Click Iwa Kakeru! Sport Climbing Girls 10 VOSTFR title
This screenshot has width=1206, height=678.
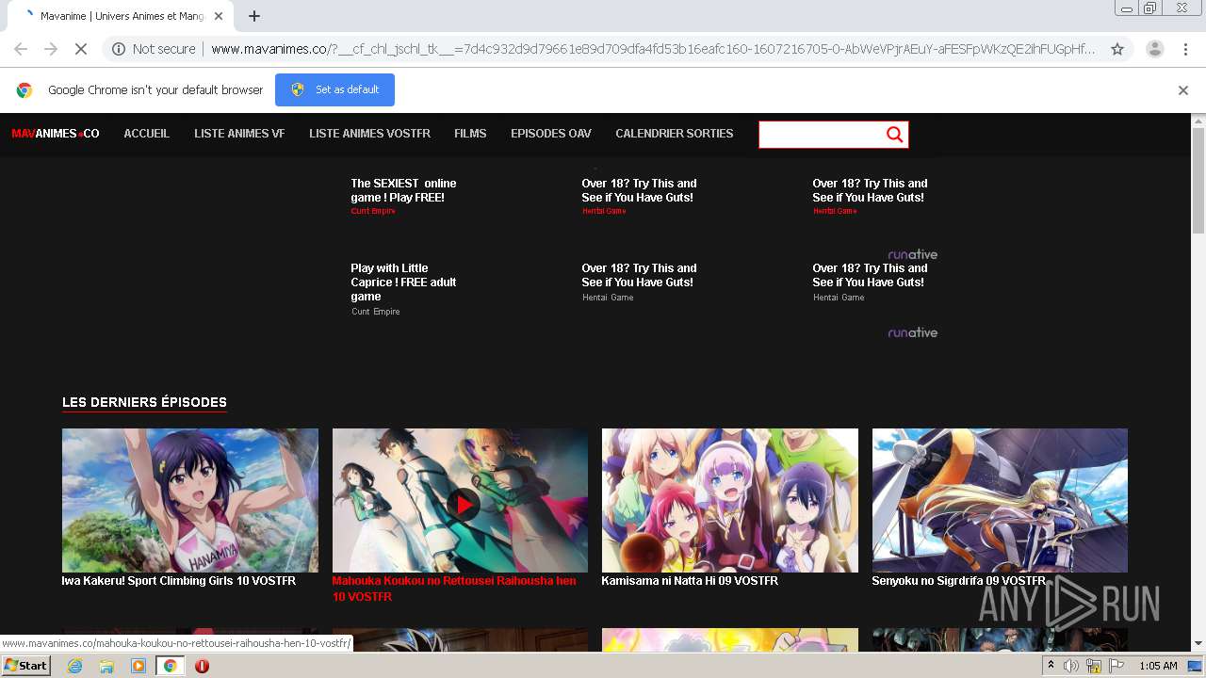[179, 581]
